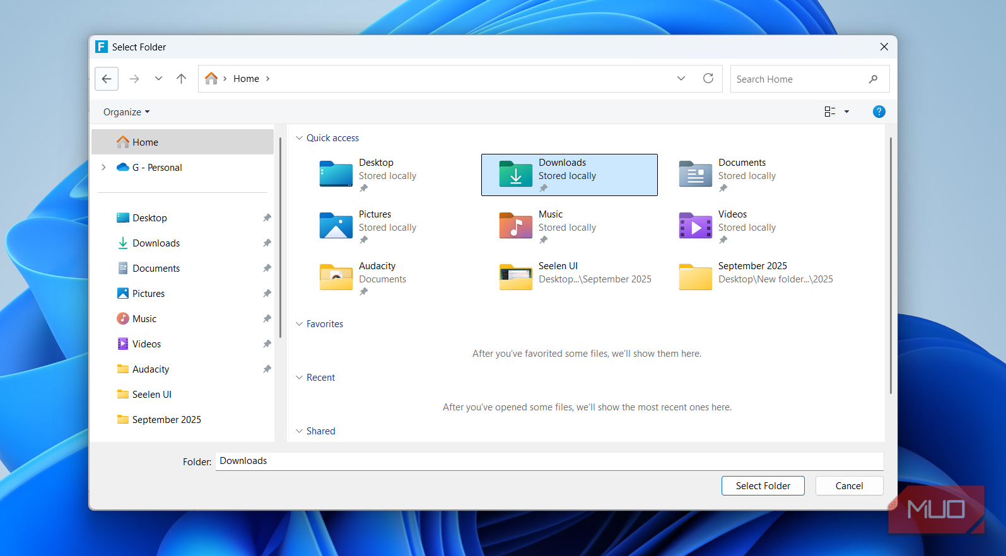Change view layout icon
1006x556 pixels.
pyautogui.click(x=830, y=112)
